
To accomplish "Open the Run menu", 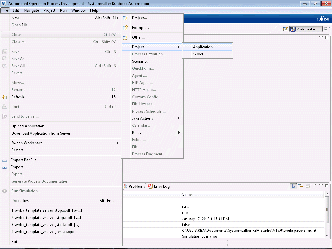I will point(63,10).
